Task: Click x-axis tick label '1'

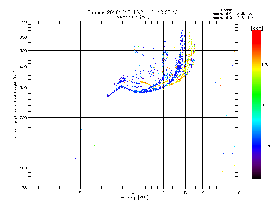Action: pyautogui.click(x=28, y=193)
